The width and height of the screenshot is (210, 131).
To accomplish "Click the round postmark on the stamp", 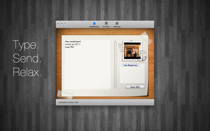I will (x=143, y=56).
